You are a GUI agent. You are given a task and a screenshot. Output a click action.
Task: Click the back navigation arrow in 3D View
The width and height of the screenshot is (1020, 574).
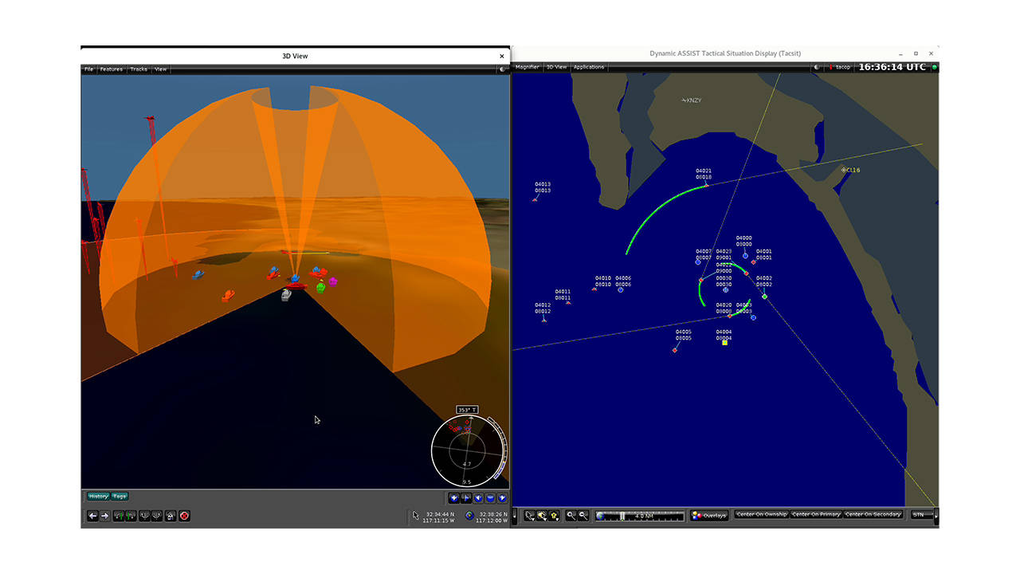tap(92, 516)
